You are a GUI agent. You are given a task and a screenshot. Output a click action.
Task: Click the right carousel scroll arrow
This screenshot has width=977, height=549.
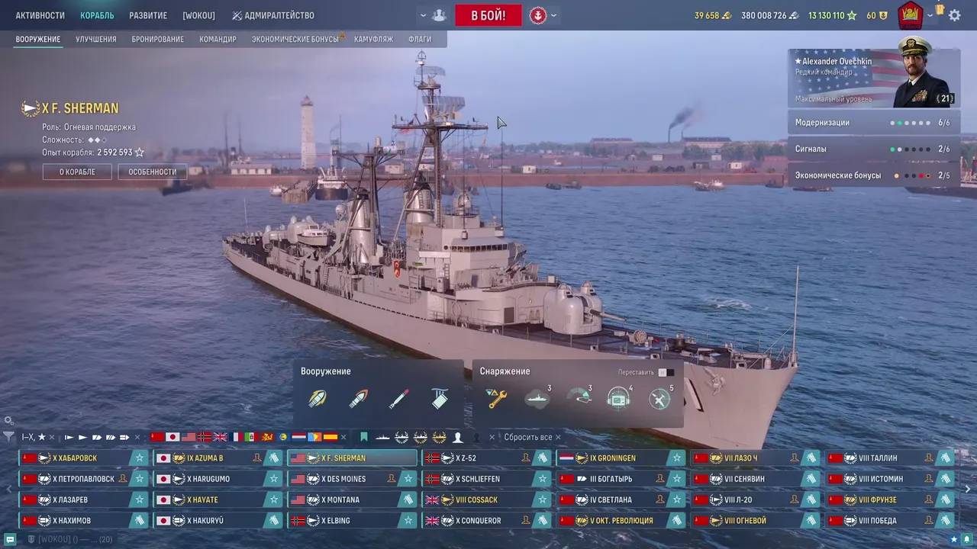pos(969,489)
